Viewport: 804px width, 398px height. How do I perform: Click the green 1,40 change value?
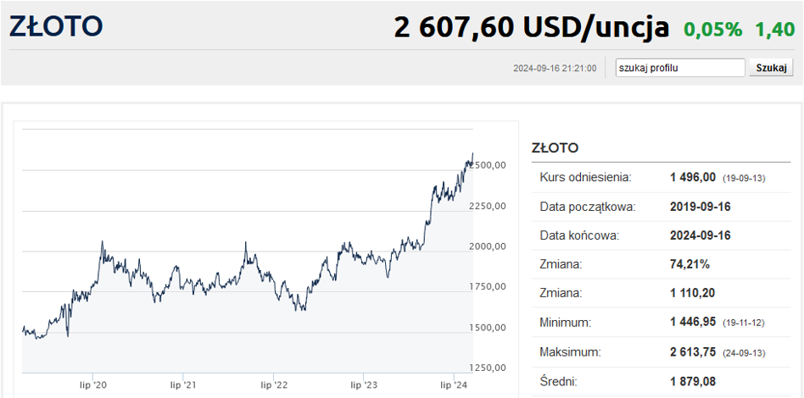[x=775, y=29]
